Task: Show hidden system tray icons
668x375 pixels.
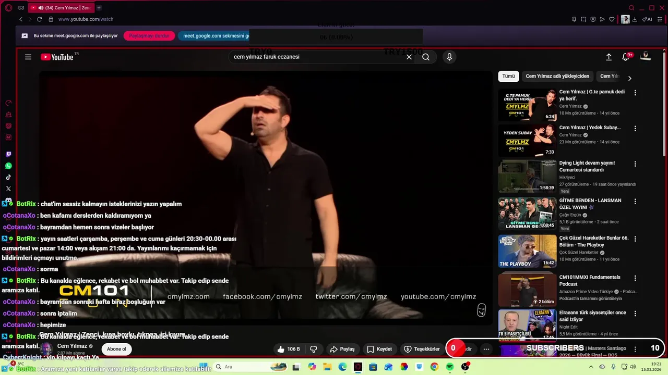Action: 591,367
